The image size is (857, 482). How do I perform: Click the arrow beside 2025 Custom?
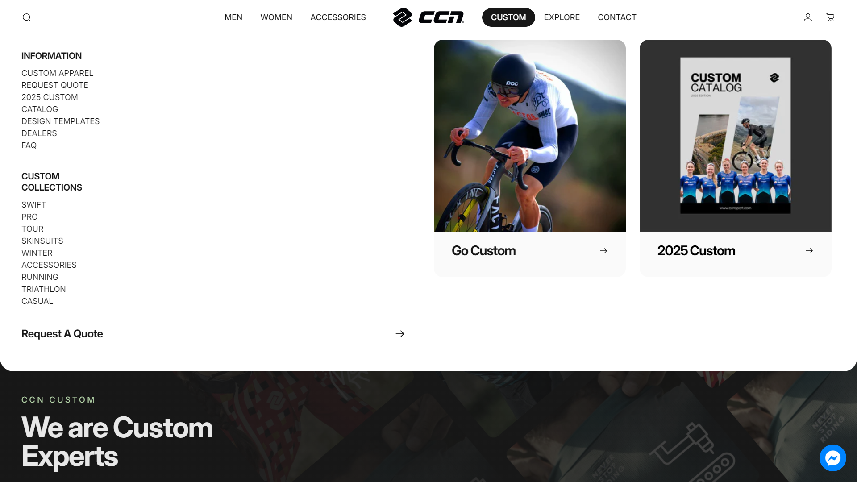tap(809, 251)
